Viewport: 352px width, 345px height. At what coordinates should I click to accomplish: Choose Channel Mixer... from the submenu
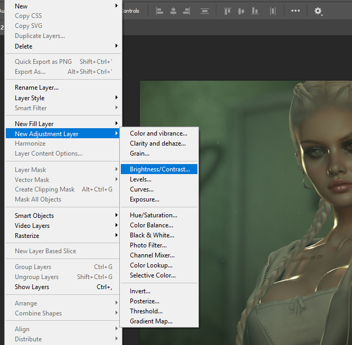tap(159, 255)
